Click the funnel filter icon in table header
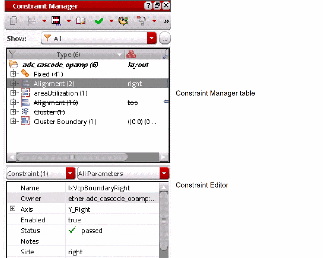323x258 pixels. click(x=12, y=55)
